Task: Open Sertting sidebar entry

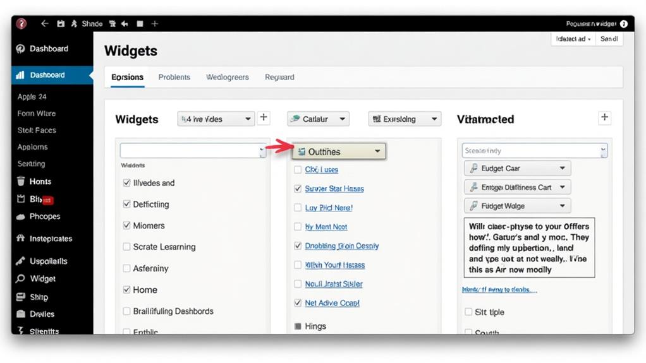Action: pyautogui.click(x=32, y=164)
